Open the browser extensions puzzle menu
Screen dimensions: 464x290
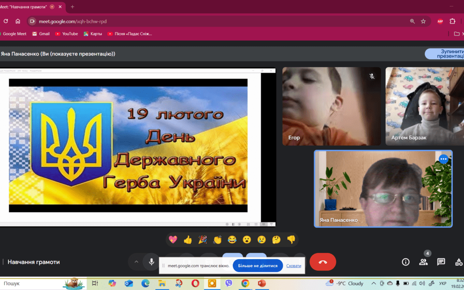(x=452, y=21)
